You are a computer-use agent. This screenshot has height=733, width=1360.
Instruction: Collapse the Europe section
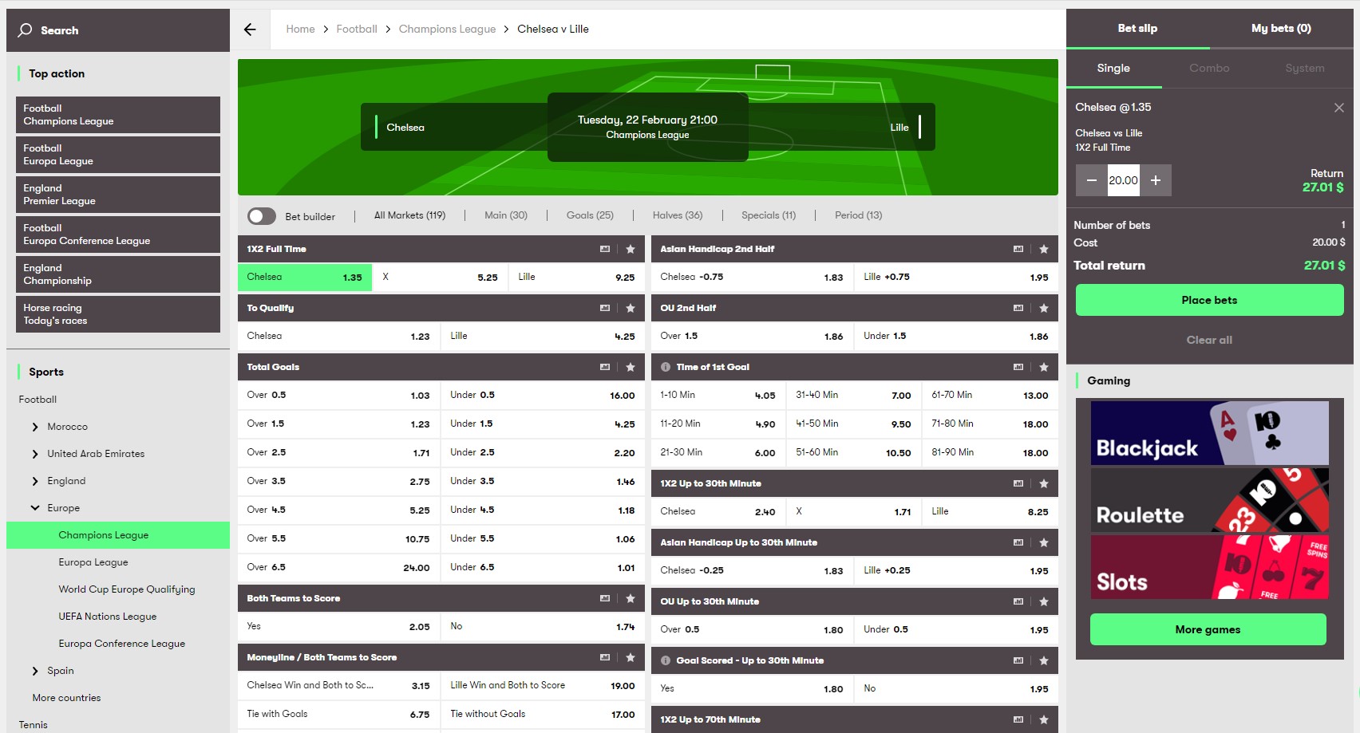[35, 508]
